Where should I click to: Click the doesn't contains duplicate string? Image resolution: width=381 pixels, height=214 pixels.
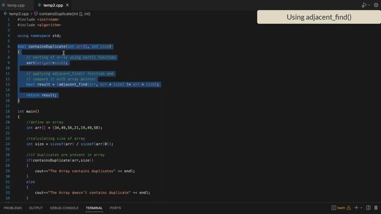click(x=89, y=193)
